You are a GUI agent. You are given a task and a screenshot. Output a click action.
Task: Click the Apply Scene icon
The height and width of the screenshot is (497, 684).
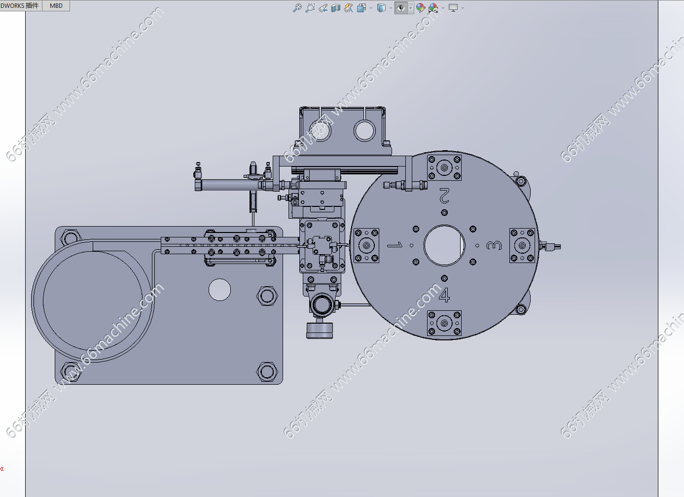[433, 8]
